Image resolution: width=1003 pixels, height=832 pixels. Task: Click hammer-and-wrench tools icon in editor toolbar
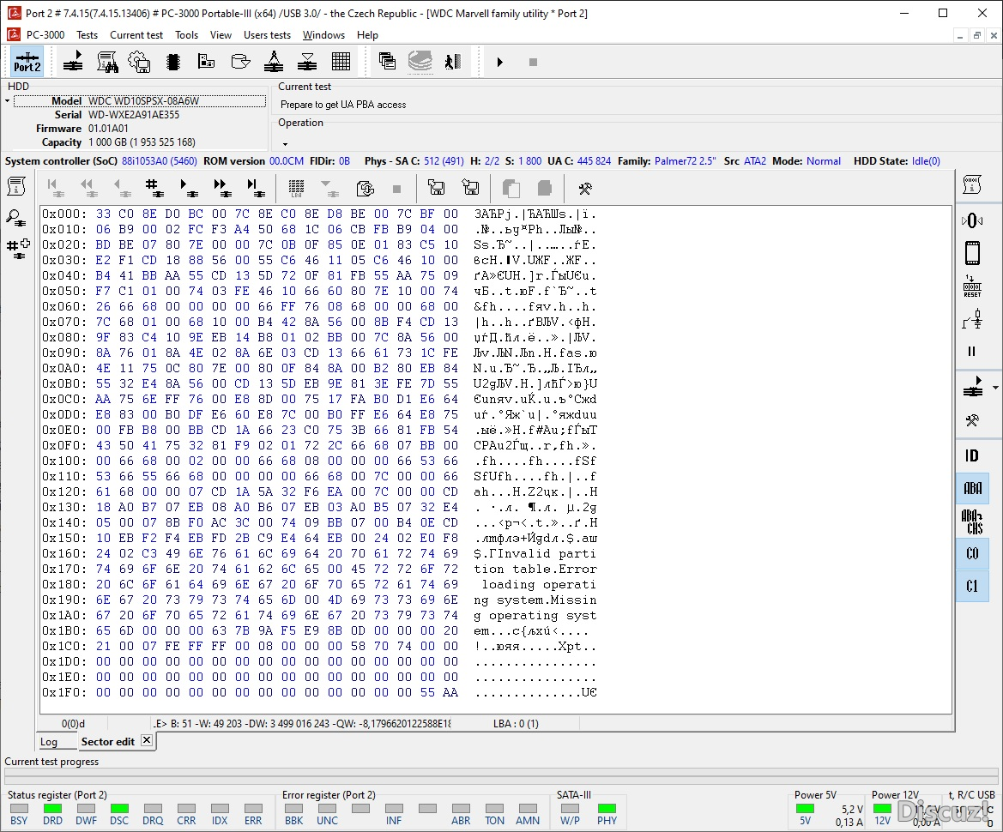tap(584, 188)
